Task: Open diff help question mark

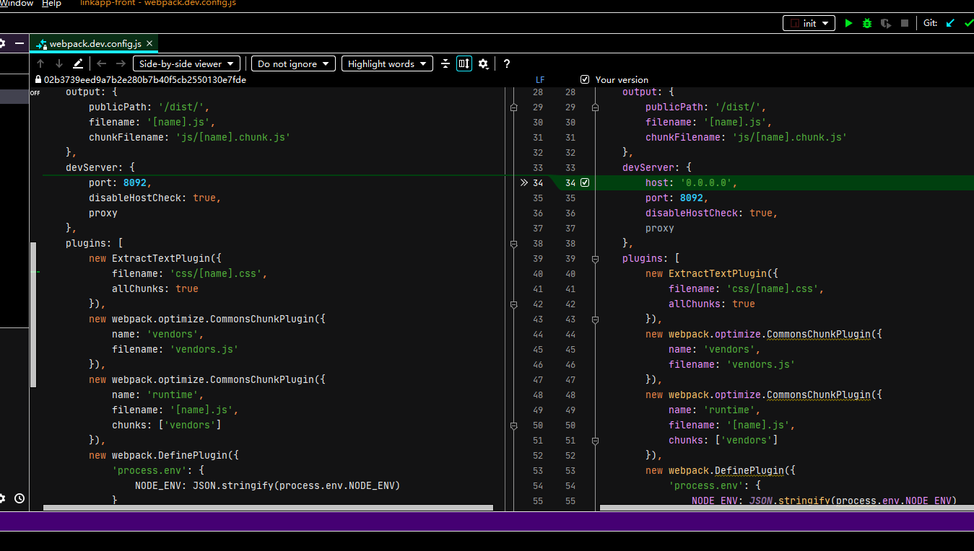Action: [507, 63]
